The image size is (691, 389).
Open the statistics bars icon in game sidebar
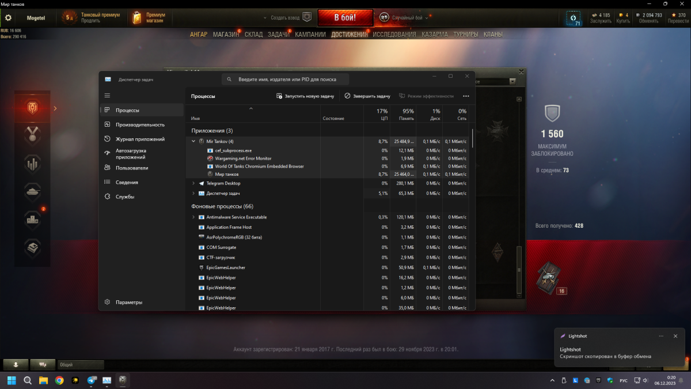tap(32, 164)
